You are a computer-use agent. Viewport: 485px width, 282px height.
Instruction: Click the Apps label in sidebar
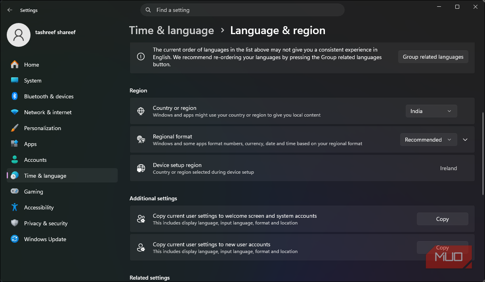pos(31,144)
